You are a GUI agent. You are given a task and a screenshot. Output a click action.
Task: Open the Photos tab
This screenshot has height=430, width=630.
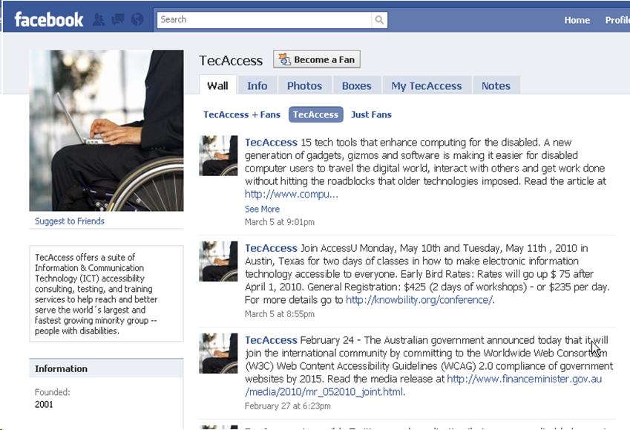[304, 85]
